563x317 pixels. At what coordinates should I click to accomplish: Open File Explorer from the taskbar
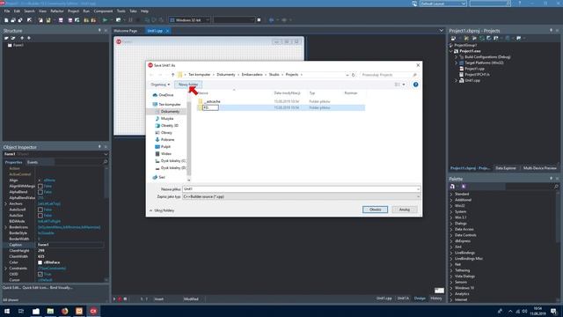(36, 311)
